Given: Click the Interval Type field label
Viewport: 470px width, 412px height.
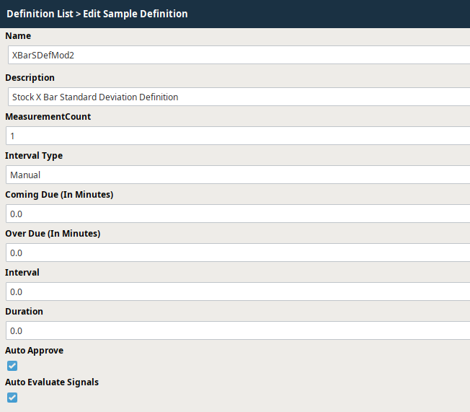Looking at the screenshot, I should coord(34,156).
